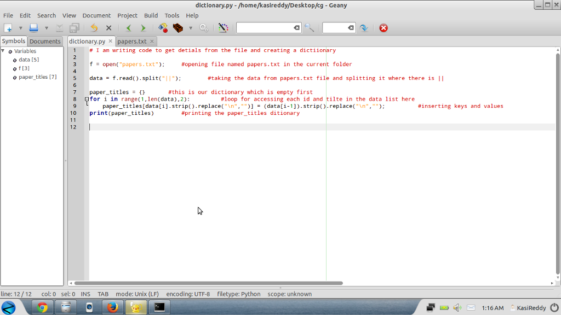Click the print statement on line 10
The width and height of the screenshot is (561, 315).
coord(122,113)
